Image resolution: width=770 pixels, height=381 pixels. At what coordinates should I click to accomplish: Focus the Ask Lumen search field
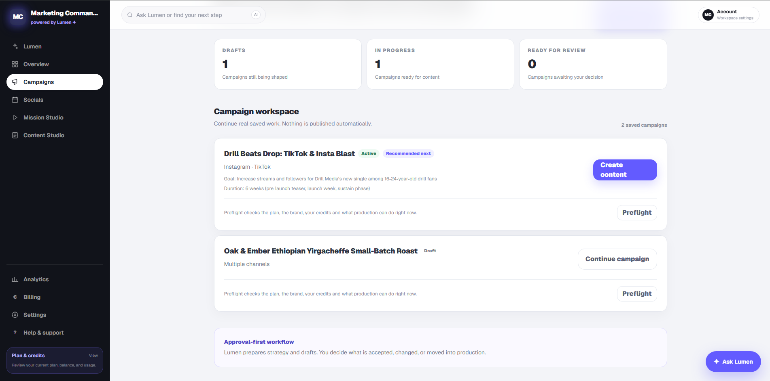193,15
